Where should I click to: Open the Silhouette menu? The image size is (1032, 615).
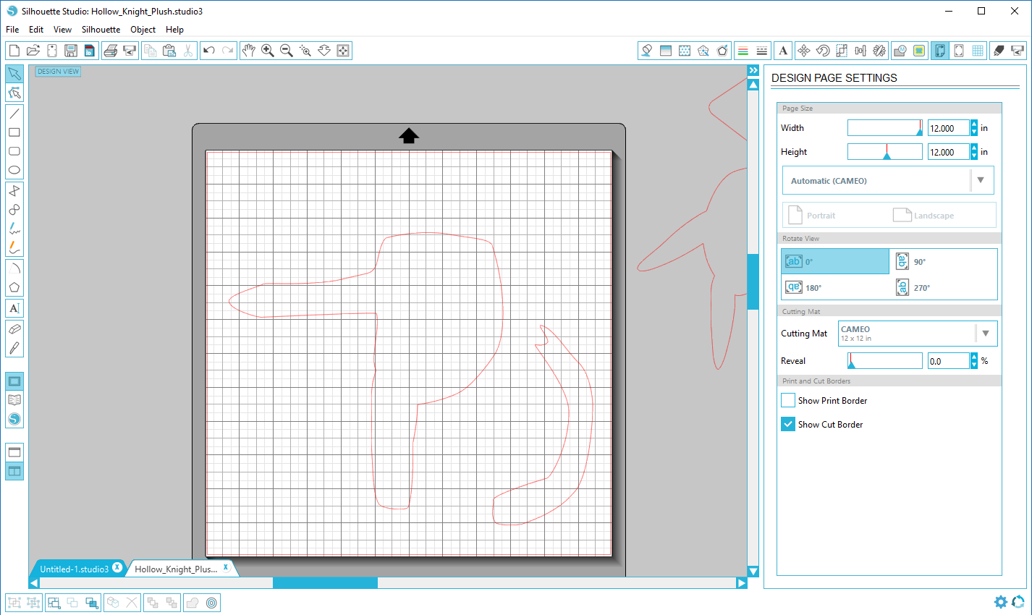pyautogui.click(x=101, y=30)
